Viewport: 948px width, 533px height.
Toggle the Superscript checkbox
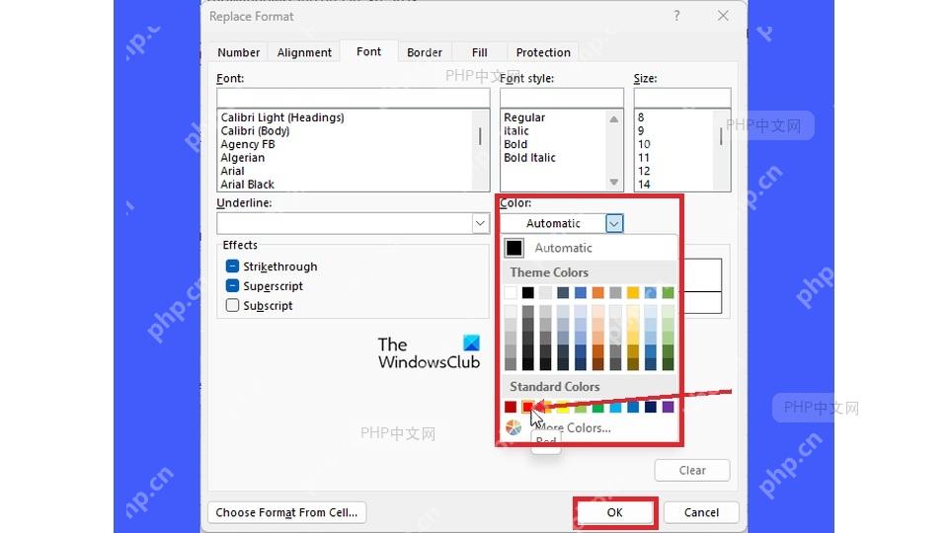pos(232,285)
